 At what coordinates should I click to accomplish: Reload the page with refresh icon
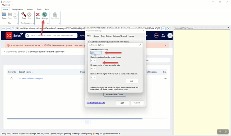pos(13,28)
